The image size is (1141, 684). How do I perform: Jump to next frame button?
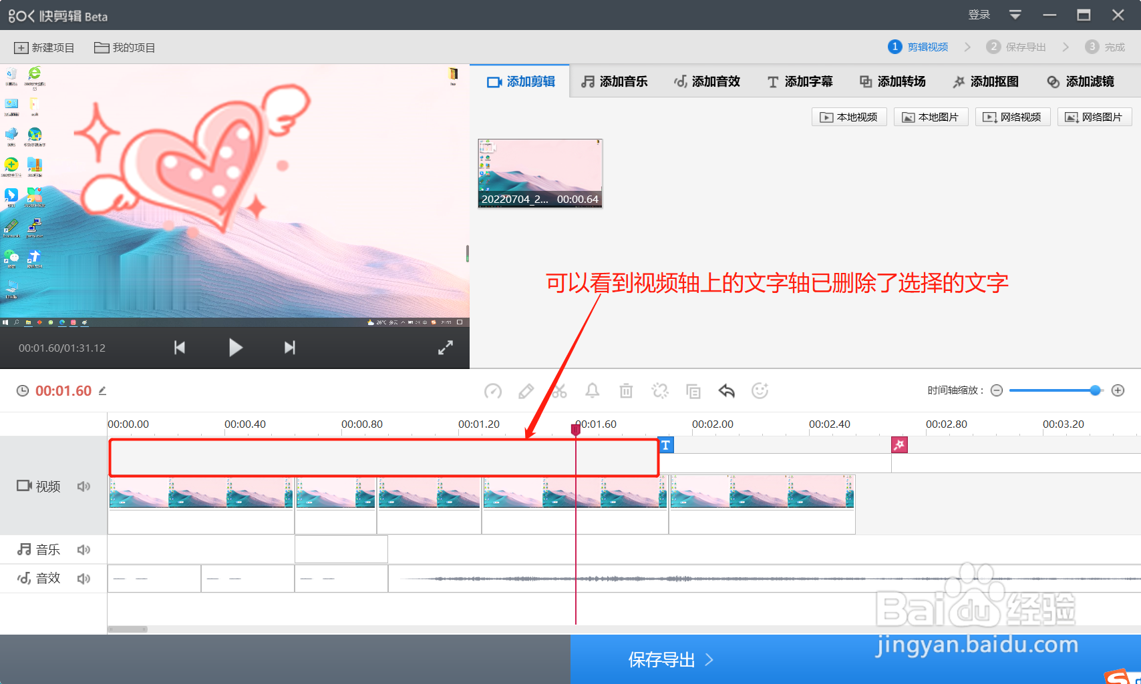pyautogui.click(x=289, y=348)
